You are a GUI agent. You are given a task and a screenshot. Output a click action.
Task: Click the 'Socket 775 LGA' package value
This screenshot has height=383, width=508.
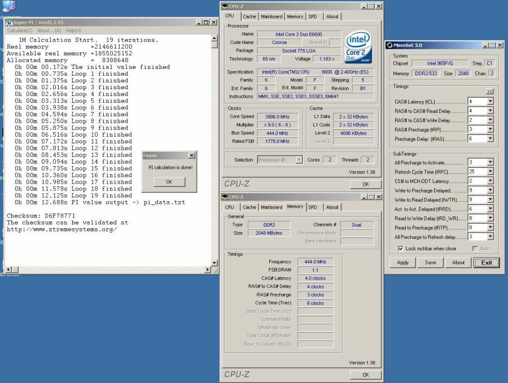(x=299, y=51)
